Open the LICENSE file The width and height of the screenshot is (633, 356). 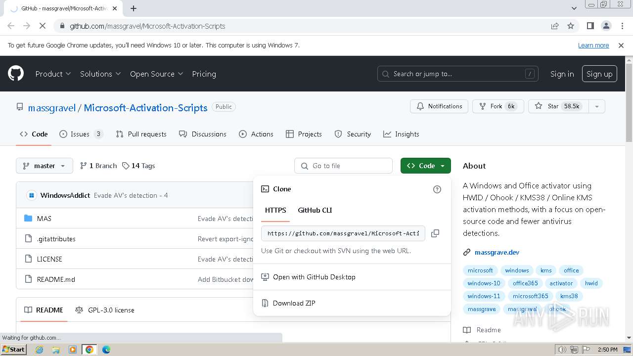49,259
